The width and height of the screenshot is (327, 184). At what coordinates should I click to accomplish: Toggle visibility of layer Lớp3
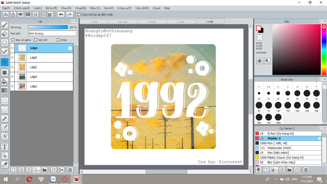(12, 86)
